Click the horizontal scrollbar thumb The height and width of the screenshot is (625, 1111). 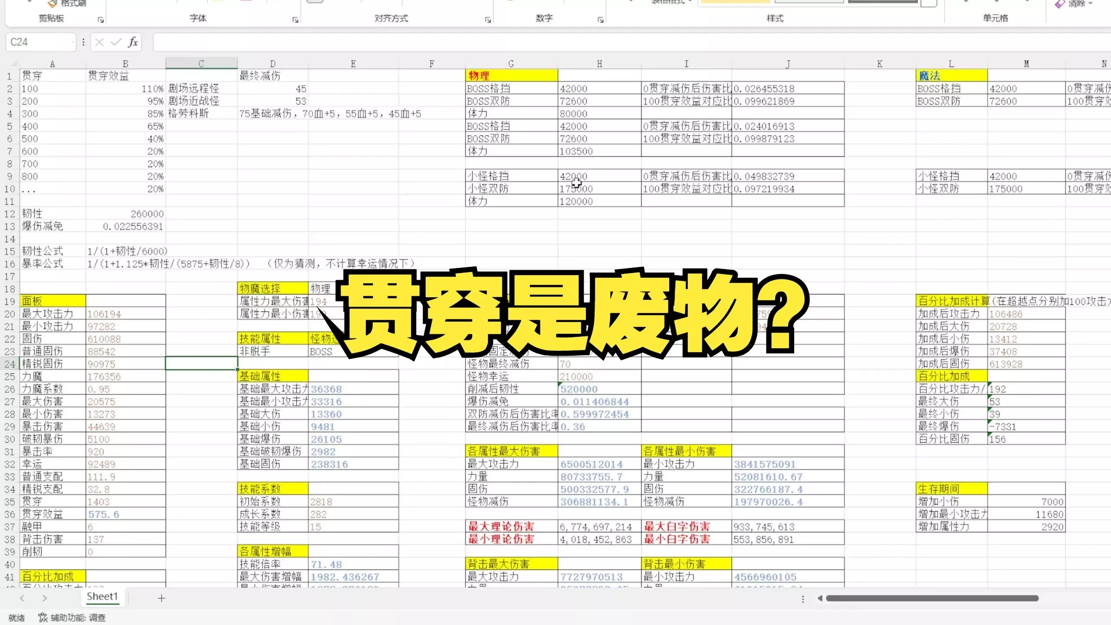(x=932, y=598)
